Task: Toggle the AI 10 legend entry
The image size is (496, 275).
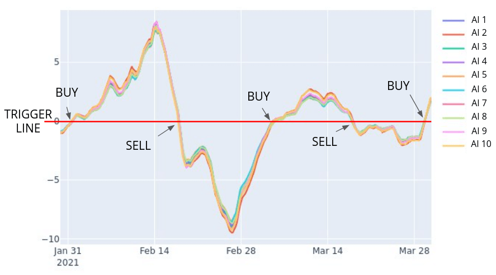Action: coord(481,145)
